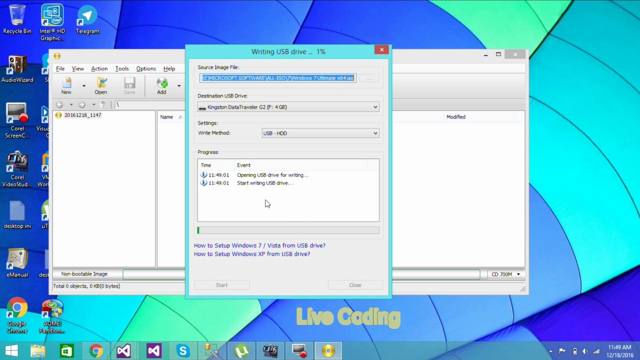This screenshot has height=360, width=640.
Task: Open the desktop.ini file icon
Action: click(17, 214)
